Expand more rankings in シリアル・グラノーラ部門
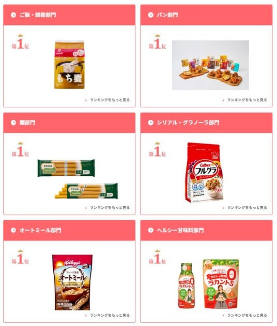The height and width of the screenshot is (326, 277). click(x=244, y=208)
